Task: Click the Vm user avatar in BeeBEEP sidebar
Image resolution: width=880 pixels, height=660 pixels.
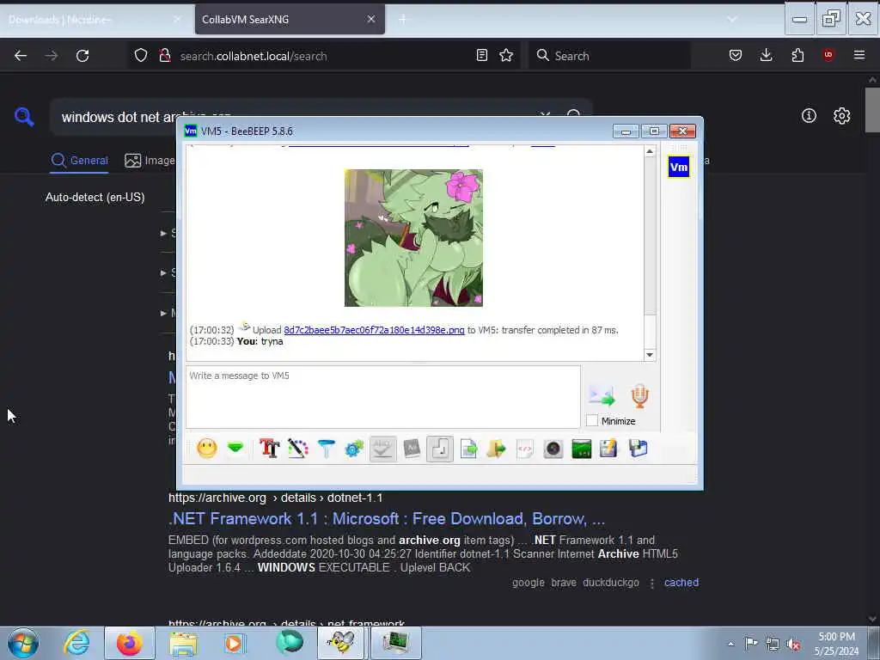Action: (679, 167)
